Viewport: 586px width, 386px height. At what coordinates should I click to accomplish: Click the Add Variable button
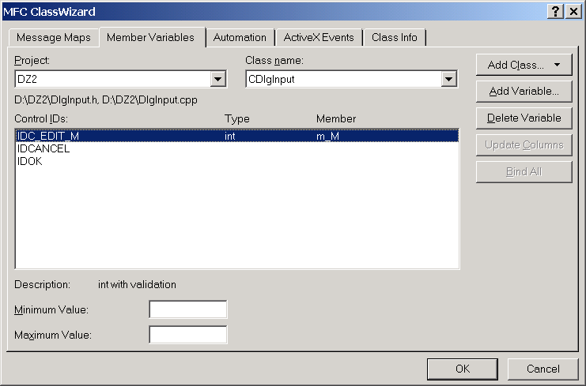coord(524,92)
